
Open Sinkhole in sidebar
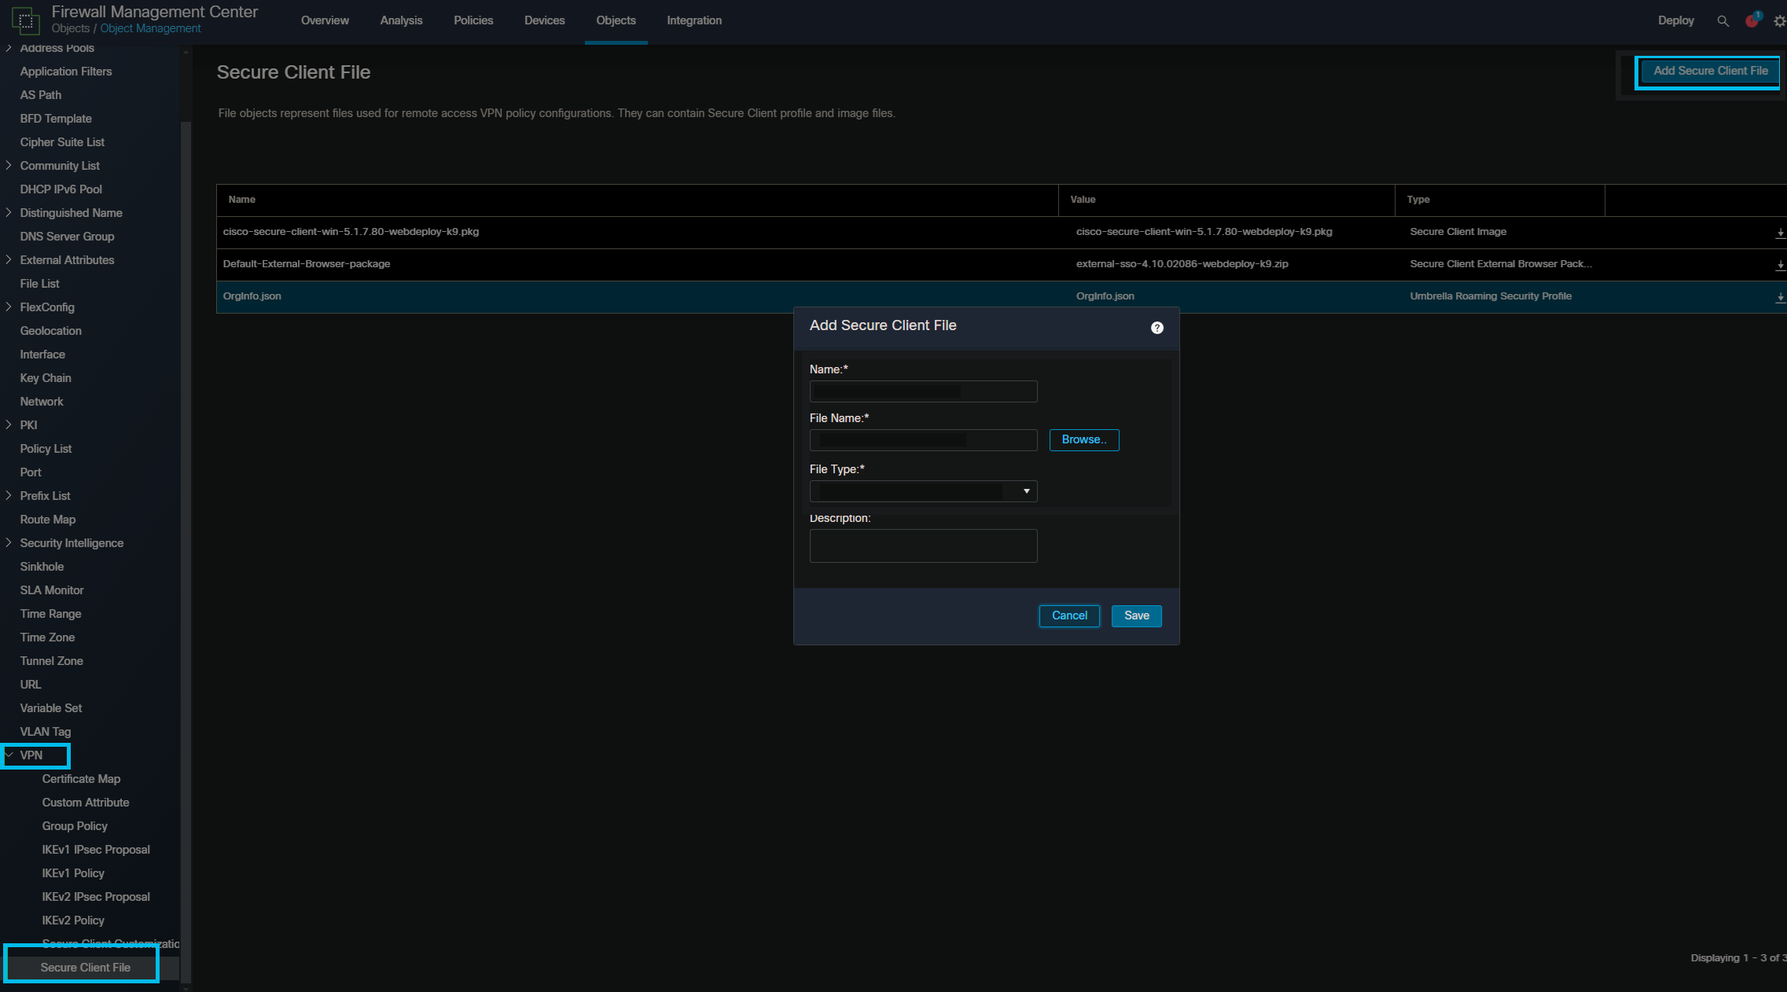42,566
